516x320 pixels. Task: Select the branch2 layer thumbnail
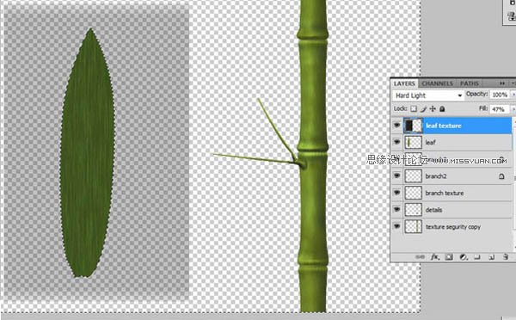click(413, 176)
